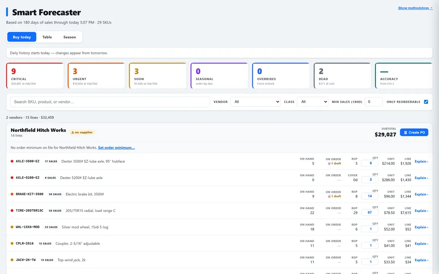Select the Overrides summary card

coord(281,76)
